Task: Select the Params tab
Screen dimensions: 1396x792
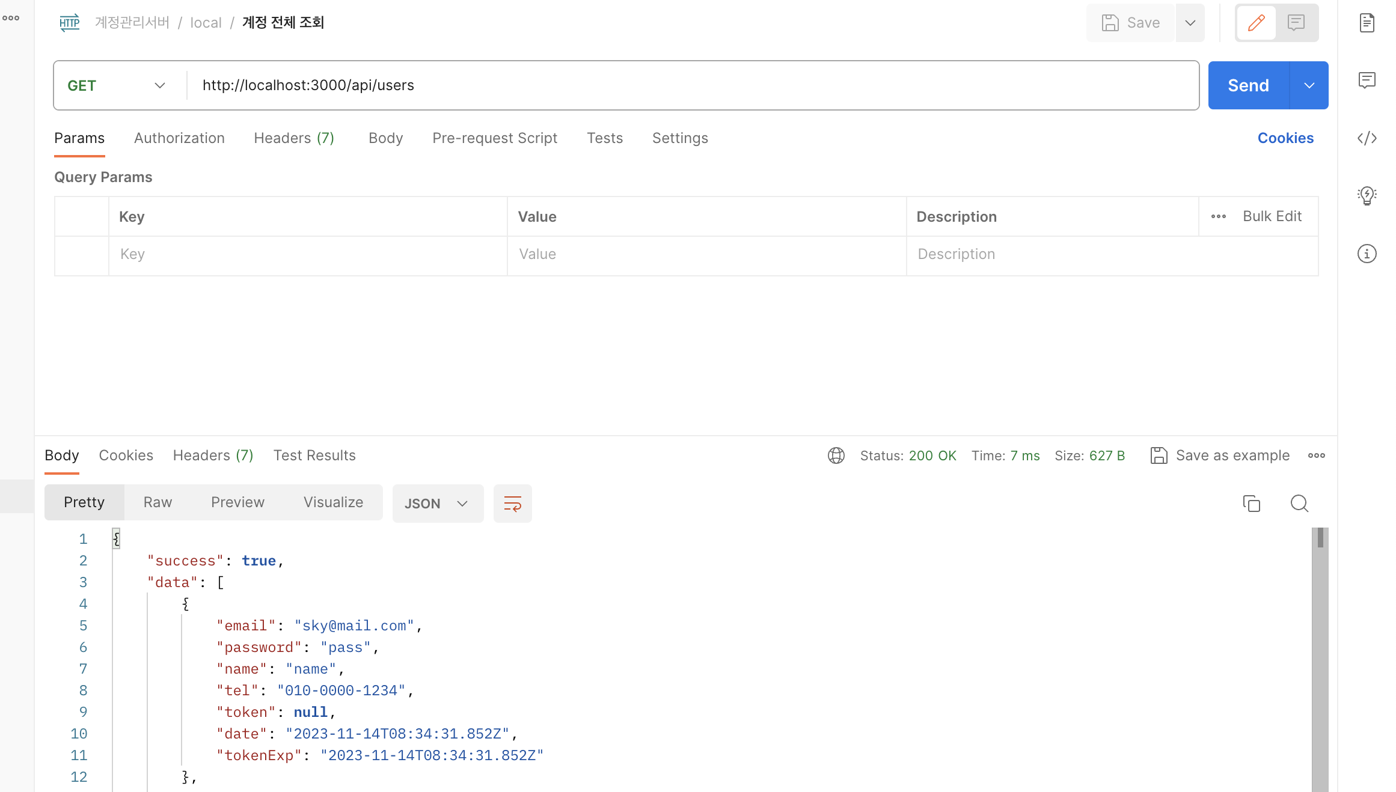Action: click(79, 138)
